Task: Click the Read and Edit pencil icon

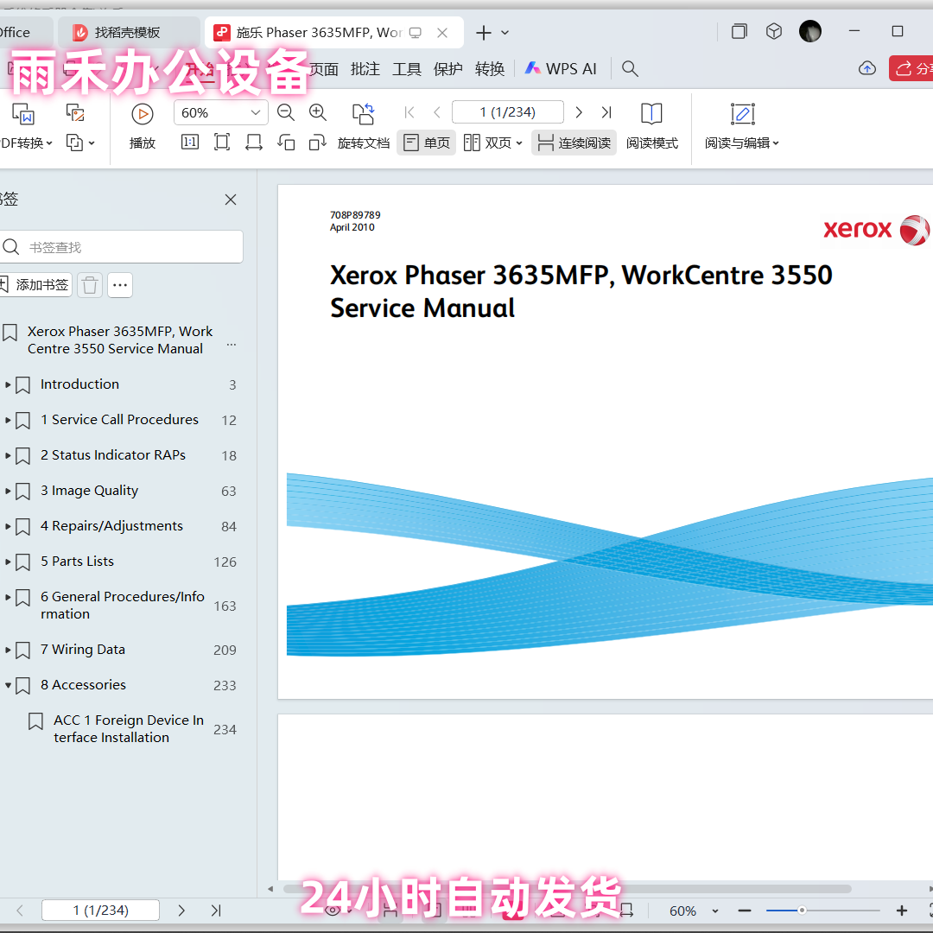Action: point(743,114)
